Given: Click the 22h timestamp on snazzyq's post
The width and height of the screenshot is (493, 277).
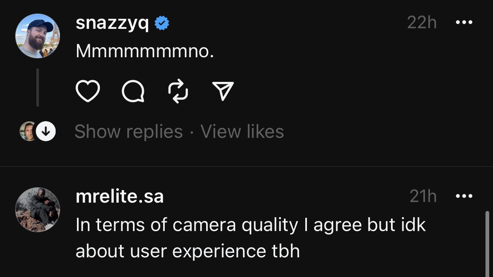Looking at the screenshot, I should 421,23.
